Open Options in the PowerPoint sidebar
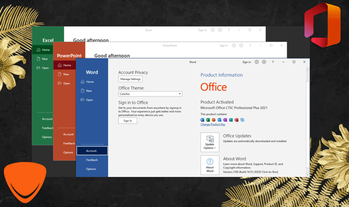The height and width of the screenshot is (207, 349). point(68,152)
